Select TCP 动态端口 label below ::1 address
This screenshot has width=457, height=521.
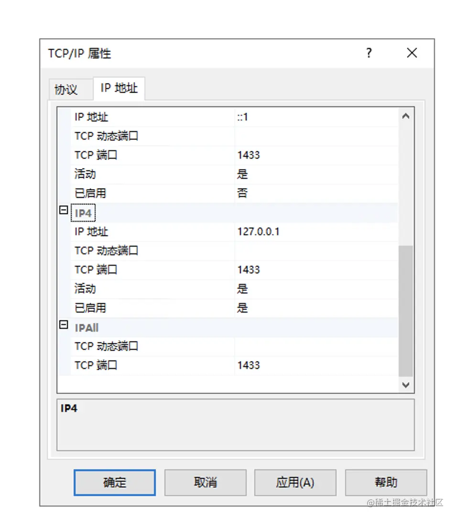pyautogui.click(x=106, y=136)
